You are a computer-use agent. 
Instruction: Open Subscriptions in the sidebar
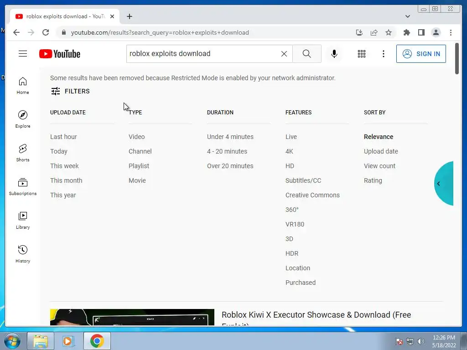click(23, 186)
